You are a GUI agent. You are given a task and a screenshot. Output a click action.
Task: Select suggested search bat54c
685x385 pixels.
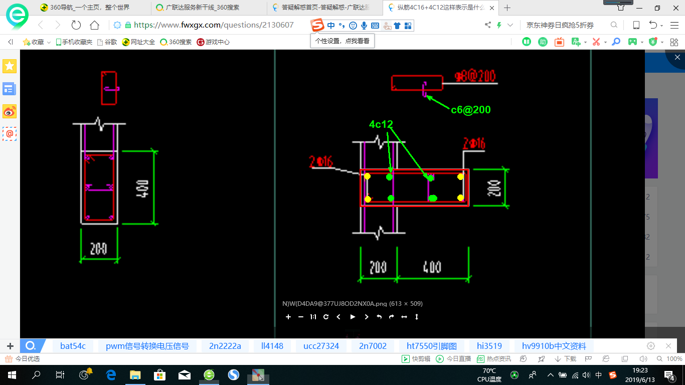pos(73,346)
